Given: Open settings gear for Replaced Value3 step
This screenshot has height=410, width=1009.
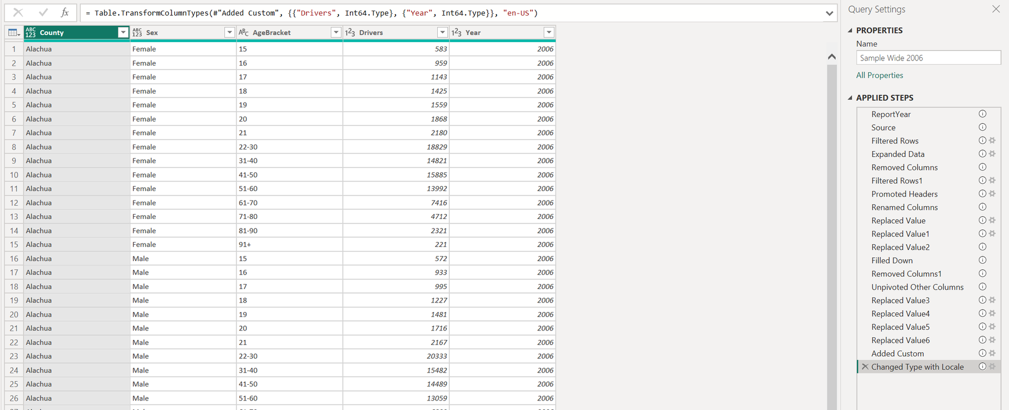Looking at the screenshot, I should coord(992,300).
